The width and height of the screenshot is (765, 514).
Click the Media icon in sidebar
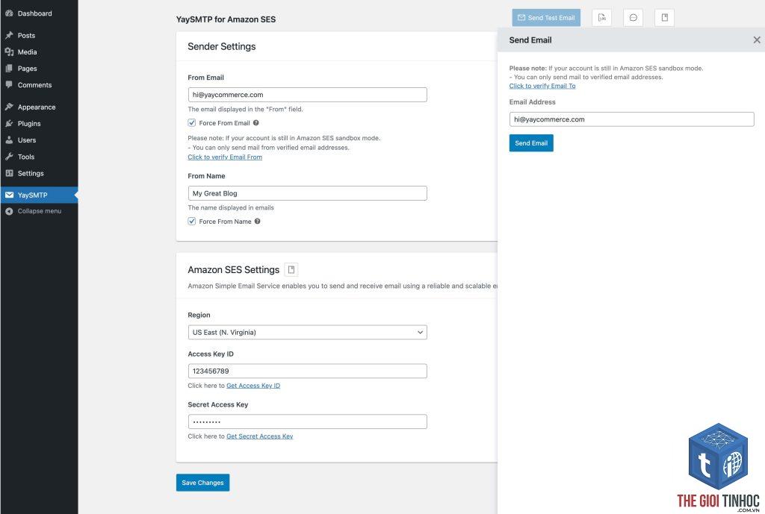[9, 51]
